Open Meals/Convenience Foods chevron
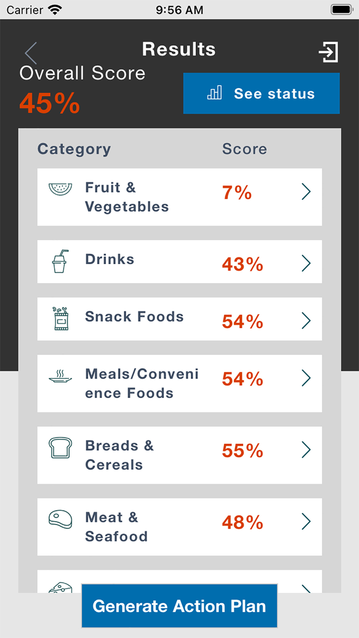This screenshot has height=638, width=359. [306, 378]
